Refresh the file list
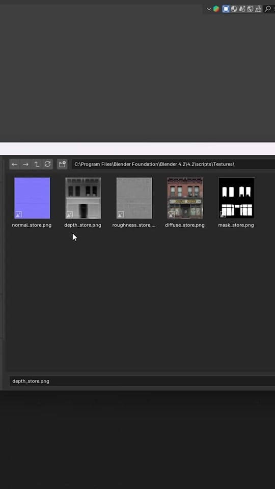Image resolution: width=275 pixels, height=489 pixels. click(47, 164)
